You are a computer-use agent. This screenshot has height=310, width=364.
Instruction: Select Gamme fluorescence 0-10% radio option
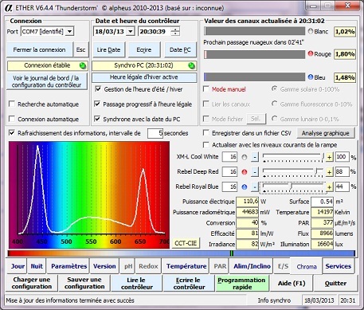pos(275,104)
